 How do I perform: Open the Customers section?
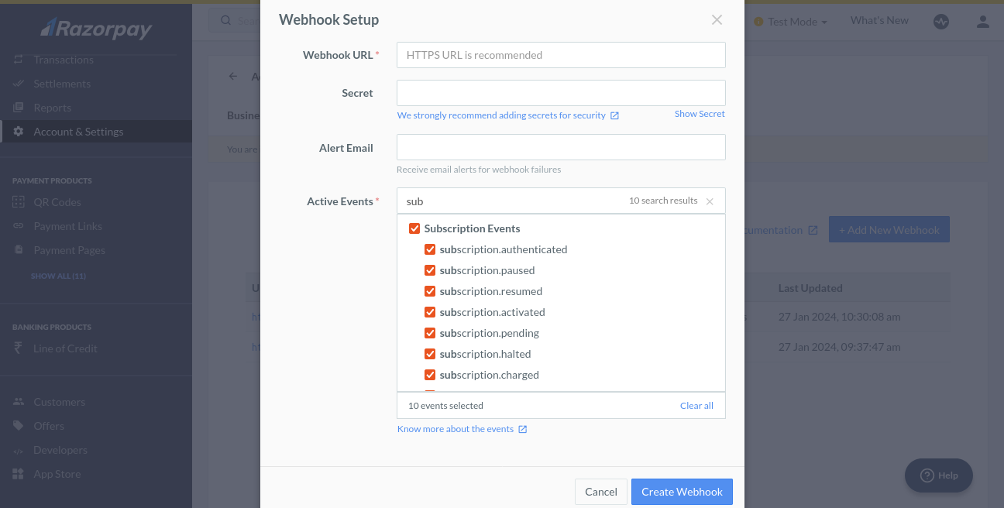point(58,401)
